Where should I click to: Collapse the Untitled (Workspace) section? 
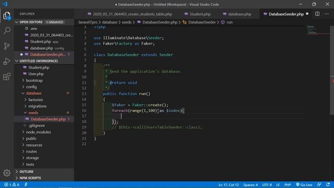[17, 61]
